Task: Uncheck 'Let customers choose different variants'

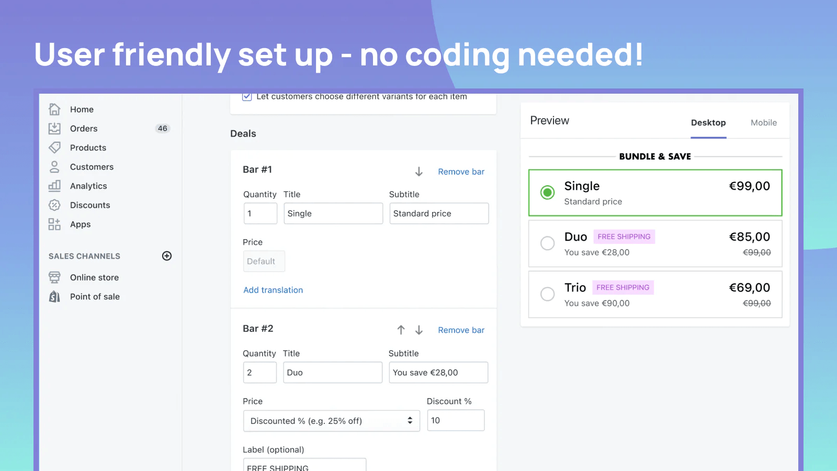Action: tap(246, 96)
